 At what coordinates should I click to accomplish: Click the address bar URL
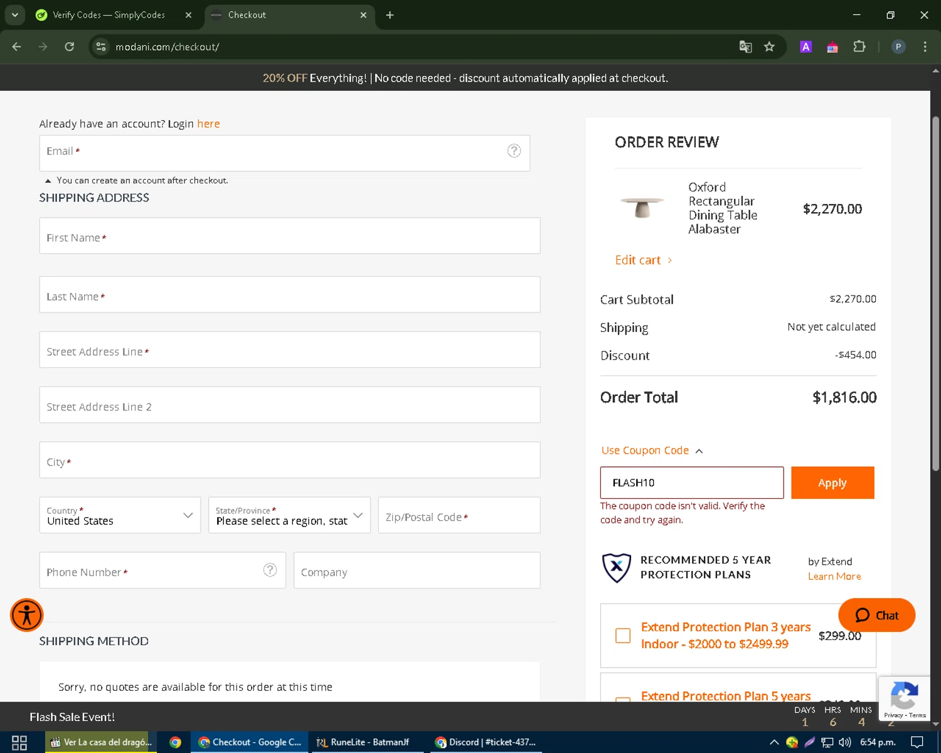coord(167,47)
